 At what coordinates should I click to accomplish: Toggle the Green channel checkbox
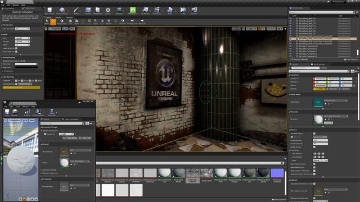[22, 81]
